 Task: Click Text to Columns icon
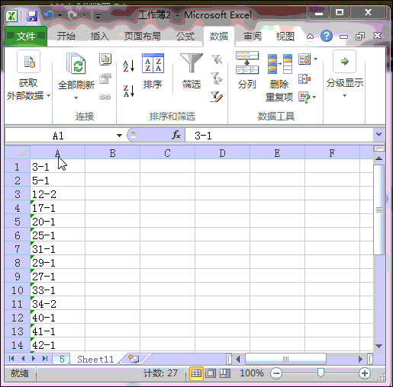pos(247,62)
